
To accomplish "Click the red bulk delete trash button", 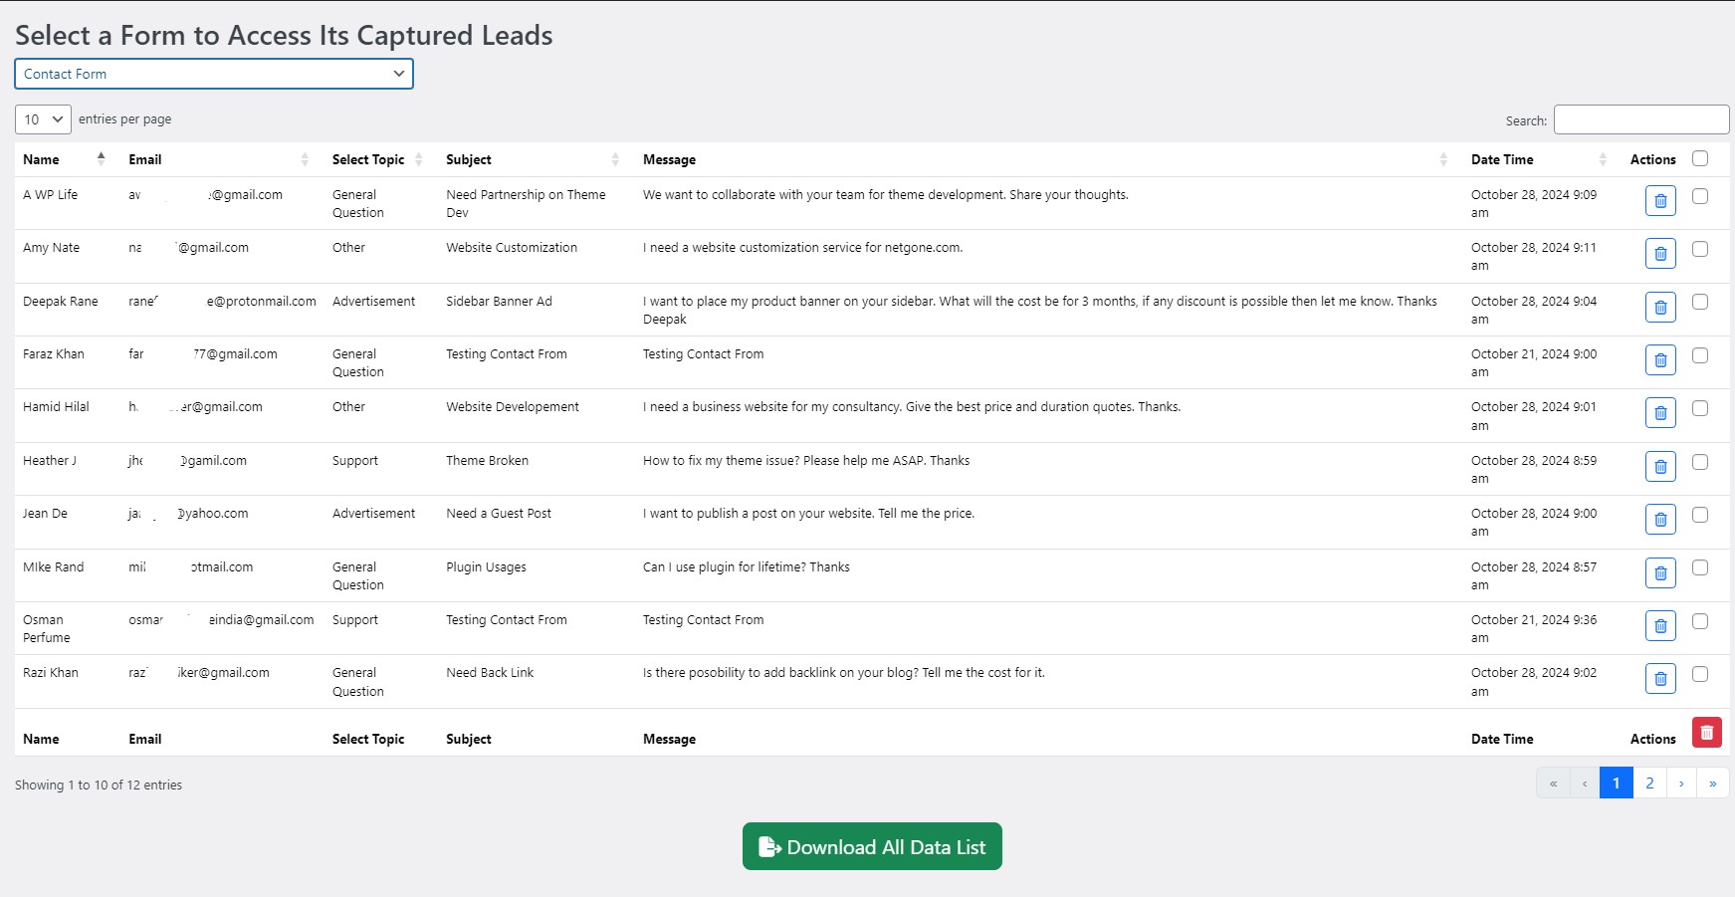I will (x=1707, y=733).
